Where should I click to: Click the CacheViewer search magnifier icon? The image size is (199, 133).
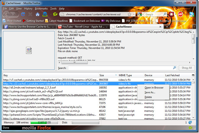[175, 68]
